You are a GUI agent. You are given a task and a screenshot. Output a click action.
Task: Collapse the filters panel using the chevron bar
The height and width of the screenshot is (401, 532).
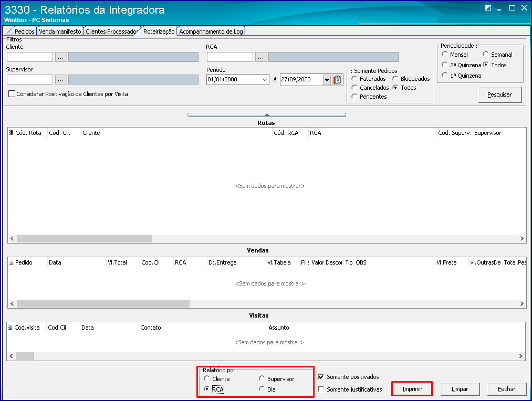267,115
